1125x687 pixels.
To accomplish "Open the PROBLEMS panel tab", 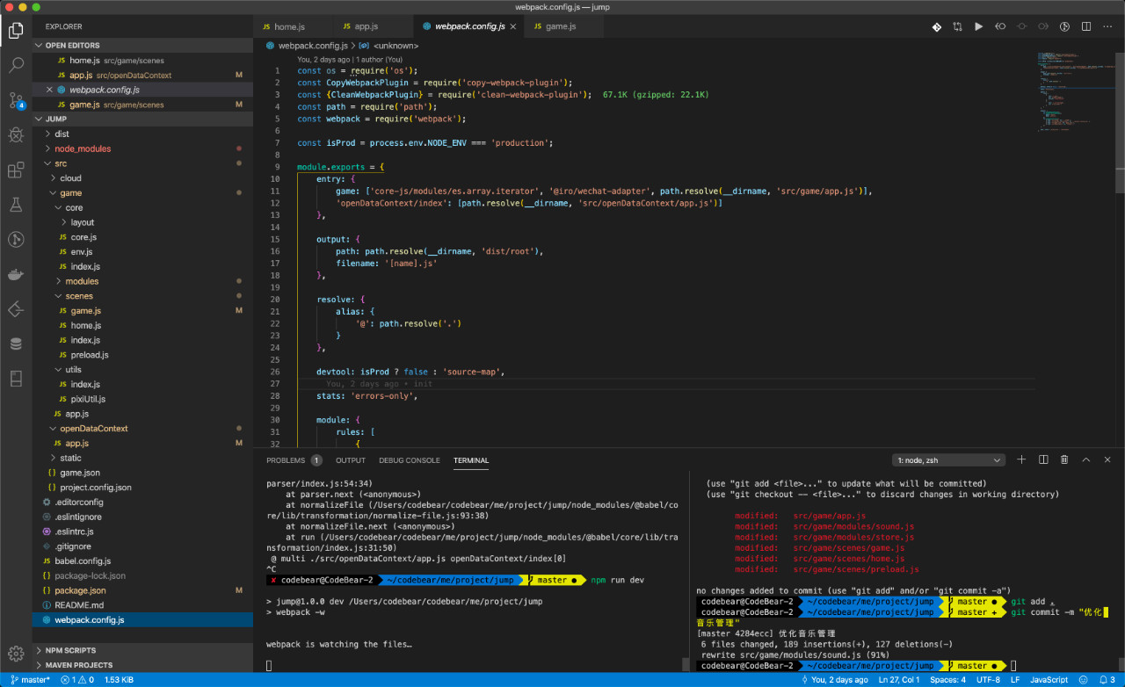I will coord(294,460).
